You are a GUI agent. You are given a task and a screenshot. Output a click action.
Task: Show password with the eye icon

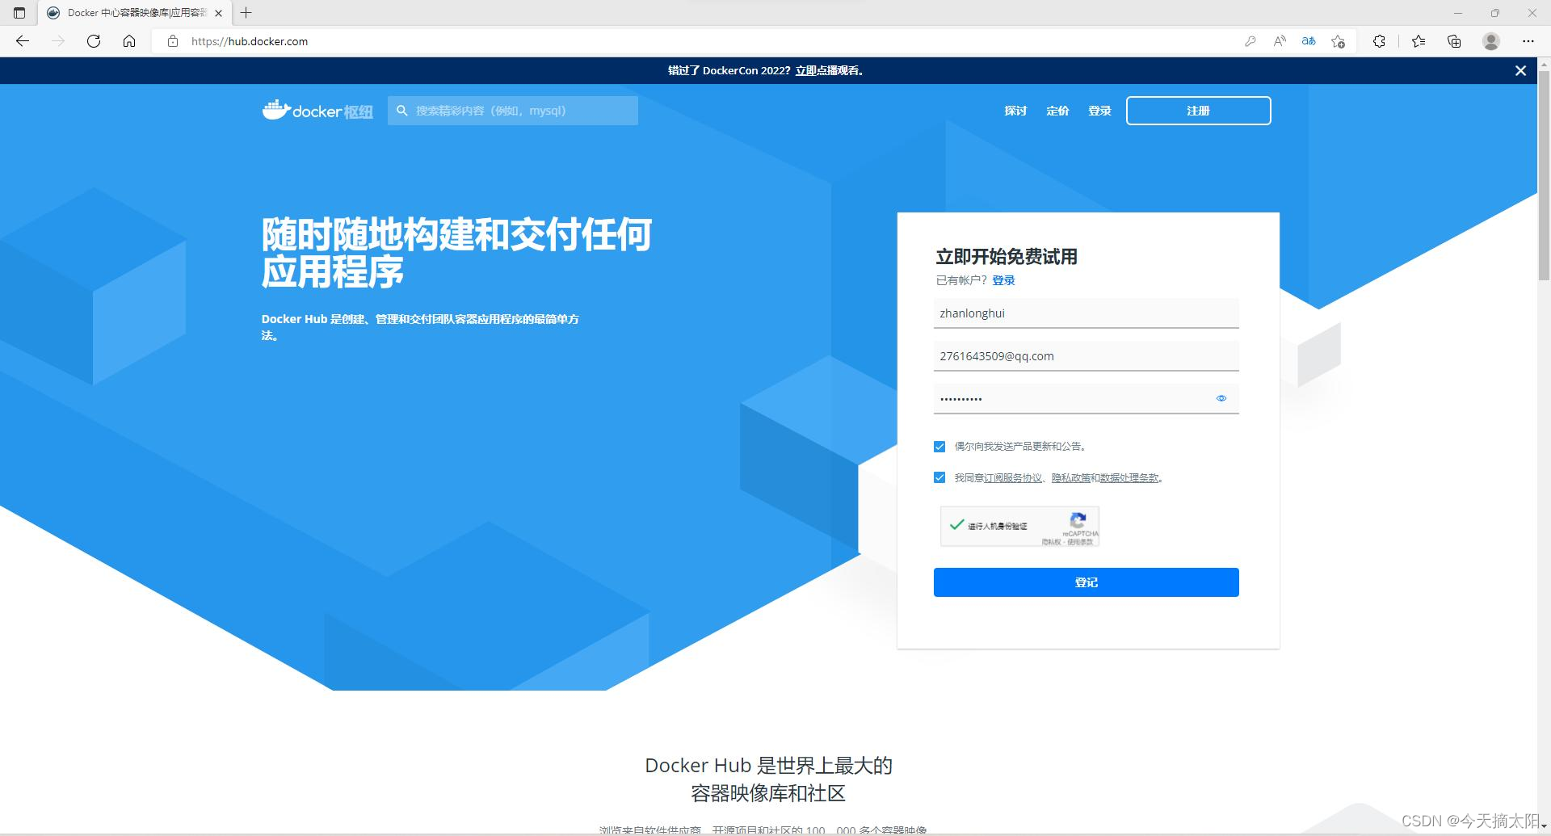coord(1221,398)
